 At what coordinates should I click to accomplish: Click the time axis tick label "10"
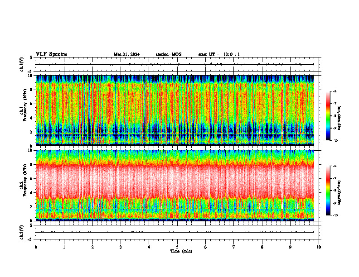click(x=319, y=247)
